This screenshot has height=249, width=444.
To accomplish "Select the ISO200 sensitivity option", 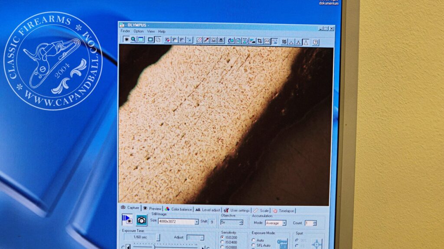I will pyautogui.click(x=223, y=237).
